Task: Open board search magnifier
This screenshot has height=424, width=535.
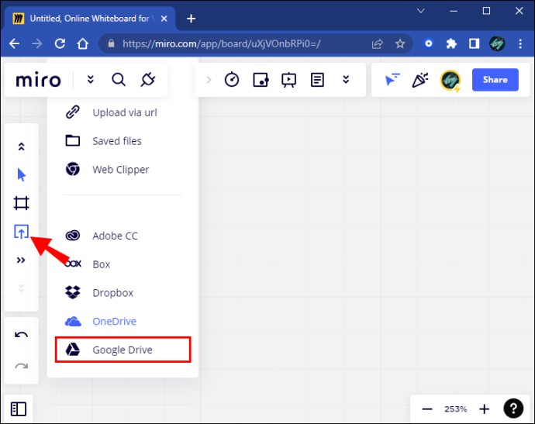Action: [x=119, y=80]
